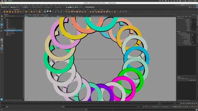Open the viewport Lighting menu

pos(34,15)
